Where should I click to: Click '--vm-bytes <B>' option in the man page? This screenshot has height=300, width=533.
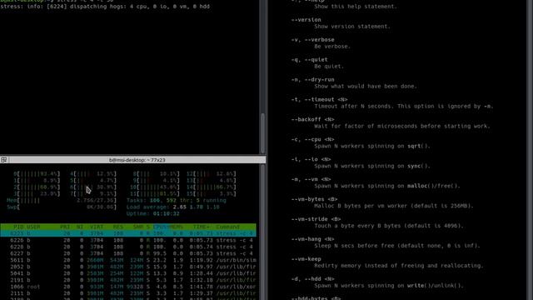(316, 199)
